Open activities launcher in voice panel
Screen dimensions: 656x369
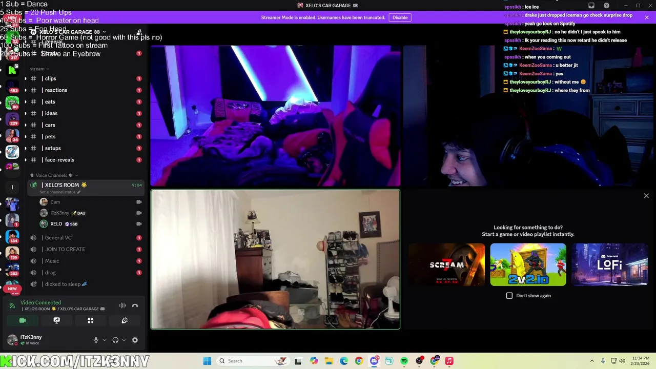90,320
